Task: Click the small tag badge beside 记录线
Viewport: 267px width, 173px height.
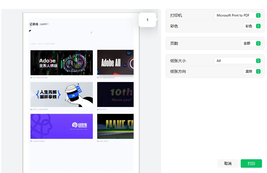Action: pos(44,24)
